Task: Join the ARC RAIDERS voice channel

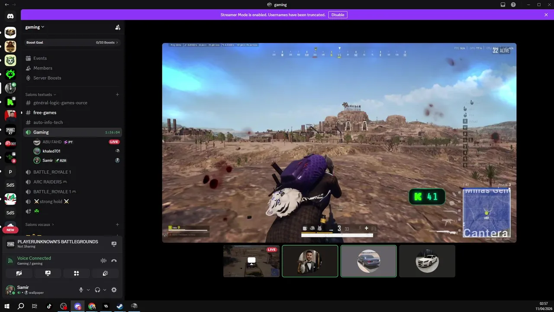Action: (x=72, y=182)
